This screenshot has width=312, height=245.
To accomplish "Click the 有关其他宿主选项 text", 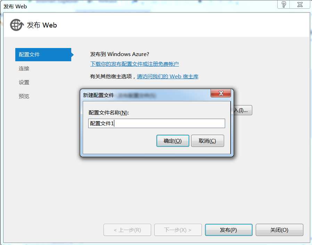I will pos(111,77).
